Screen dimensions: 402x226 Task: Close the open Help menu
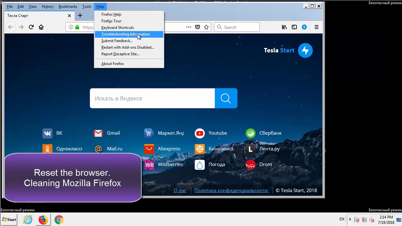100,6
